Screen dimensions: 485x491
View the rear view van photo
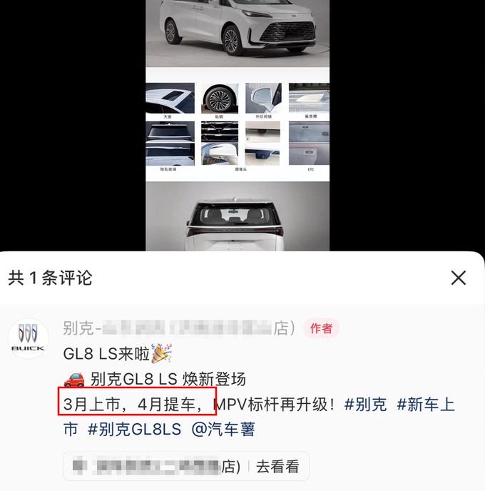(238, 216)
